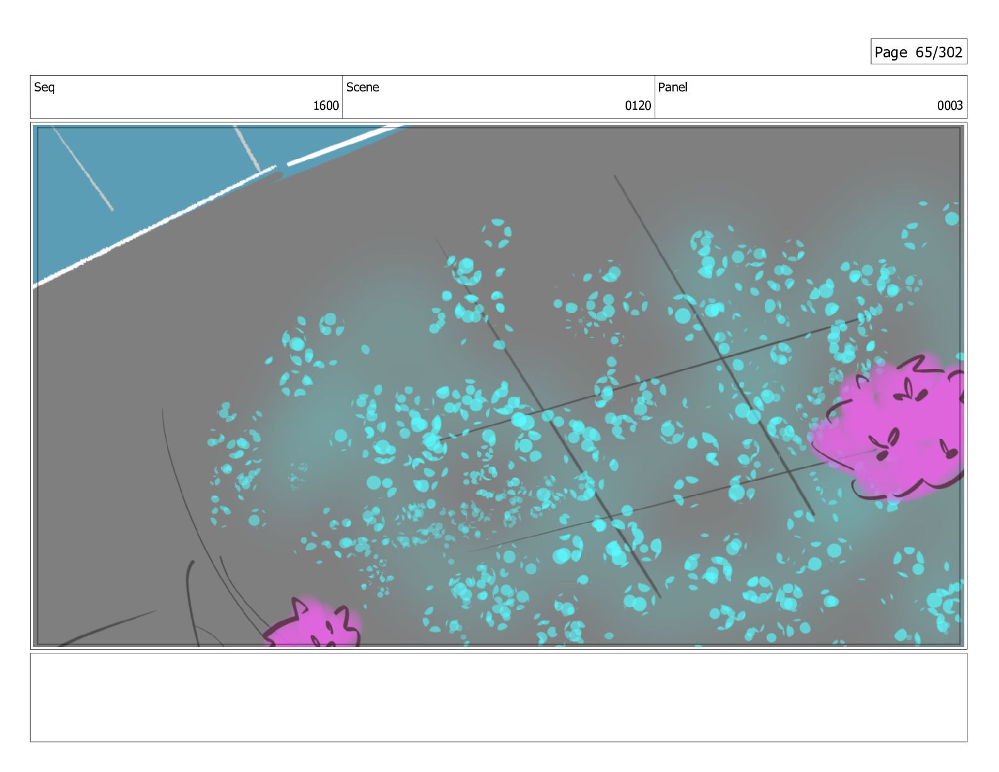Select the Seq header cell labeled 1600
The height and width of the screenshot is (772, 999).
click(x=187, y=96)
